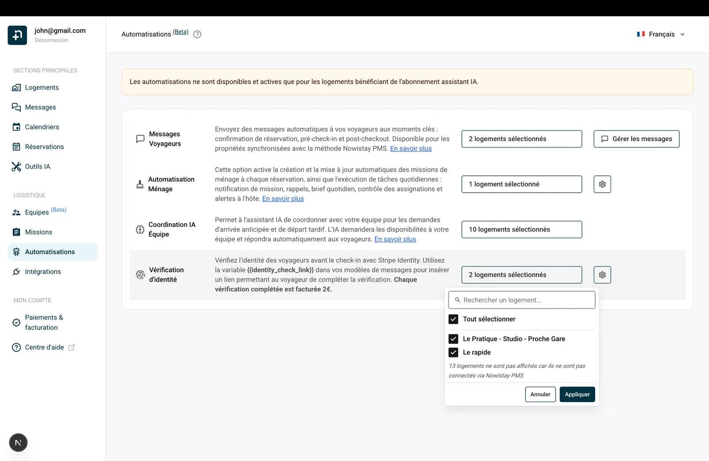The width and height of the screenshot is (709, 461).
Task: Open the Réservations section
Action: [x=53, y=147]
